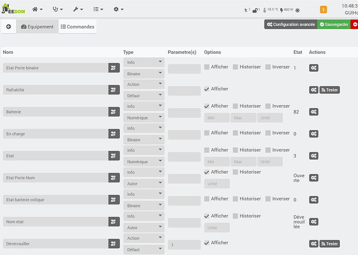Open the stethoscope analysis menu

click(58, 9)
